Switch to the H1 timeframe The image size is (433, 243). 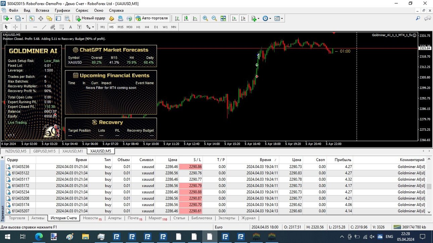[138, 27]
